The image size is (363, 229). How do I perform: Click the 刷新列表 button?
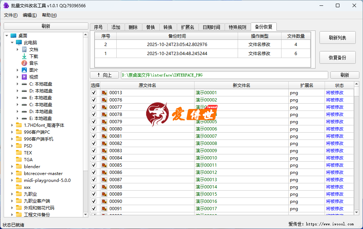337,38
